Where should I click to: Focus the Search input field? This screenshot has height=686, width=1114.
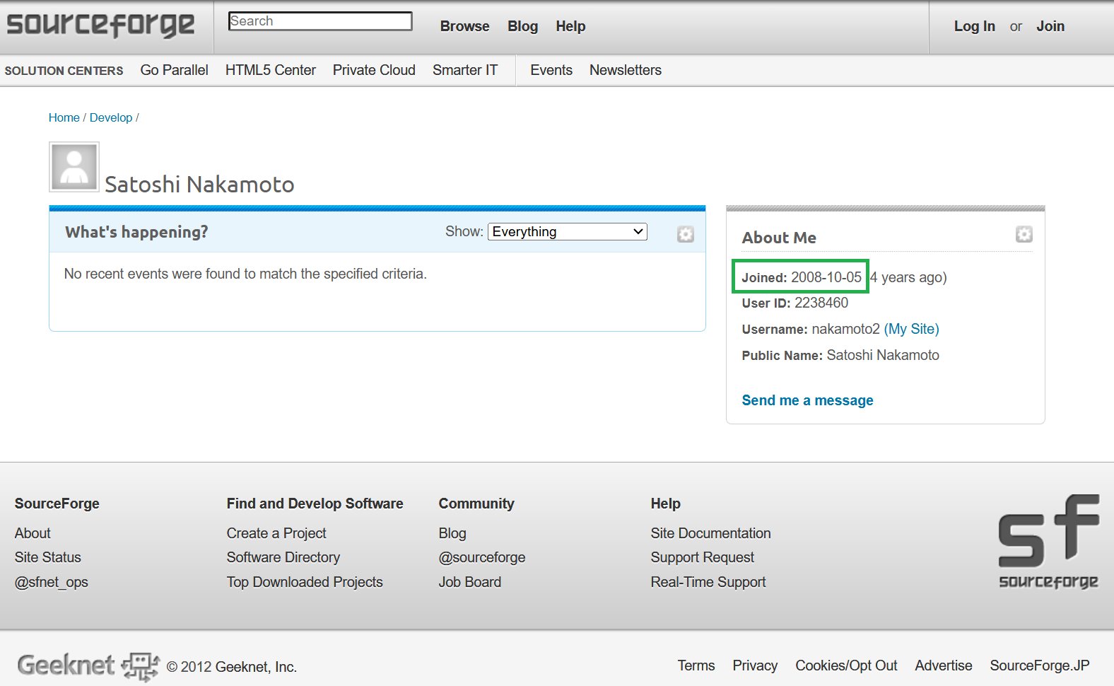pos(320,21)
